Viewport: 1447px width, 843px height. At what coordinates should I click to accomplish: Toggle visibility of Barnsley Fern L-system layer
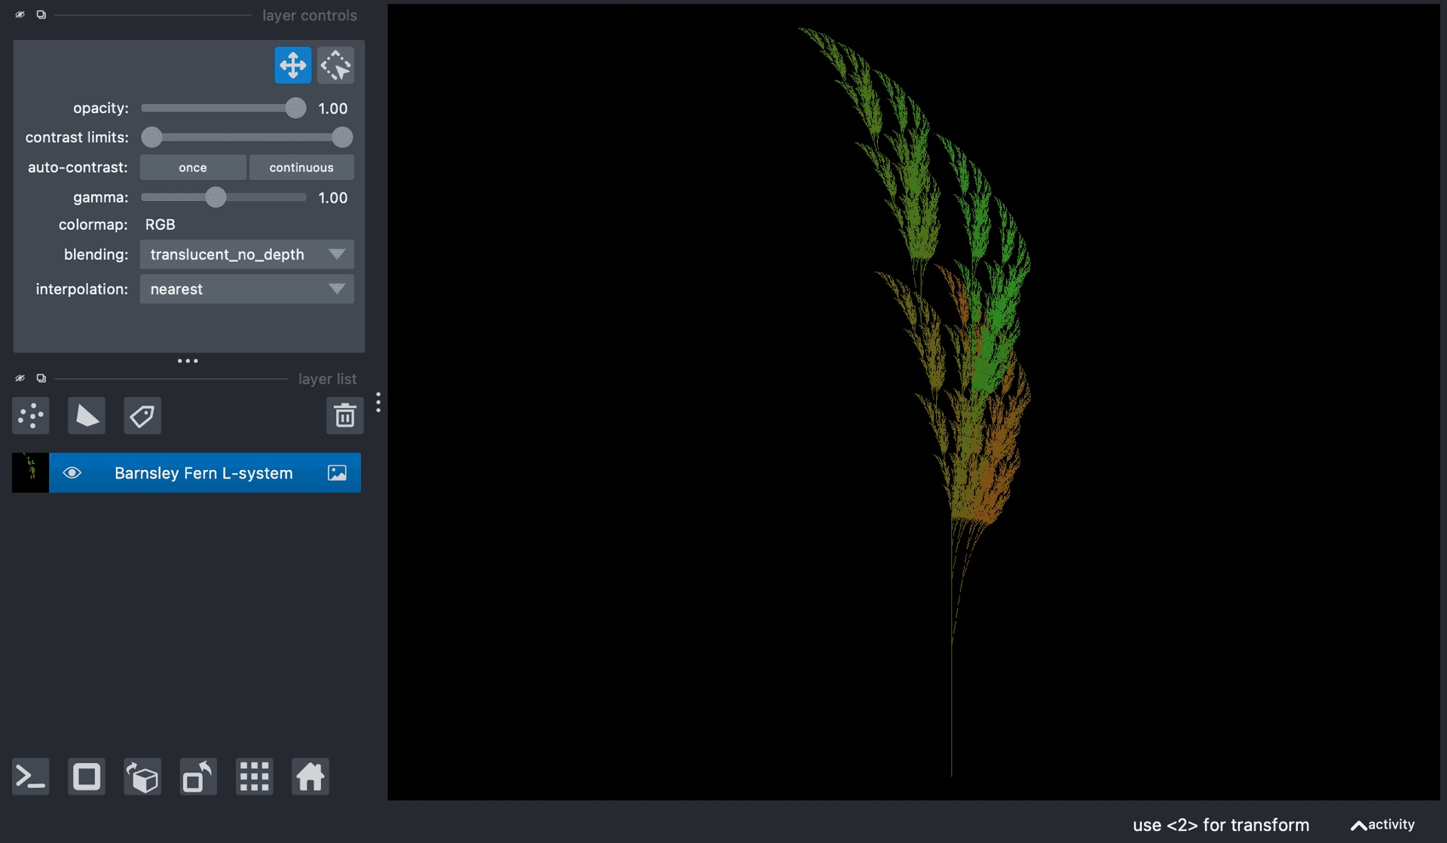(x=72, y=472)
